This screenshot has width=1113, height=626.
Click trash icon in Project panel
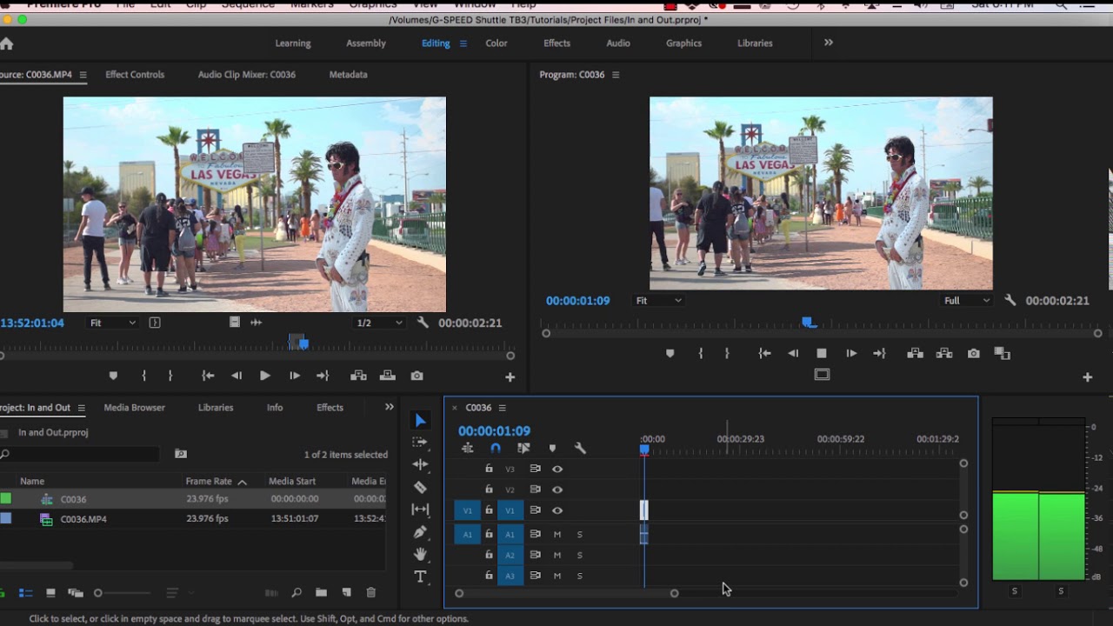click(371, 593)
